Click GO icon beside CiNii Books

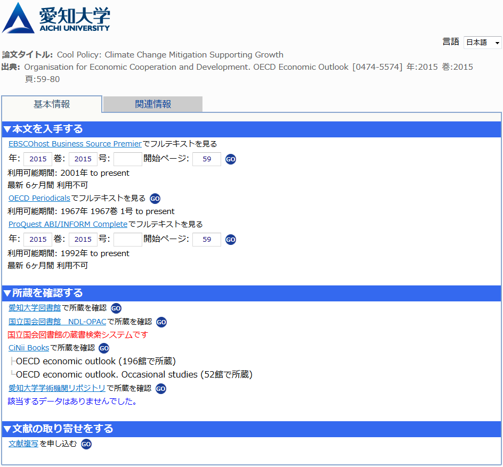pyautogui.click(x=104, y=348)
